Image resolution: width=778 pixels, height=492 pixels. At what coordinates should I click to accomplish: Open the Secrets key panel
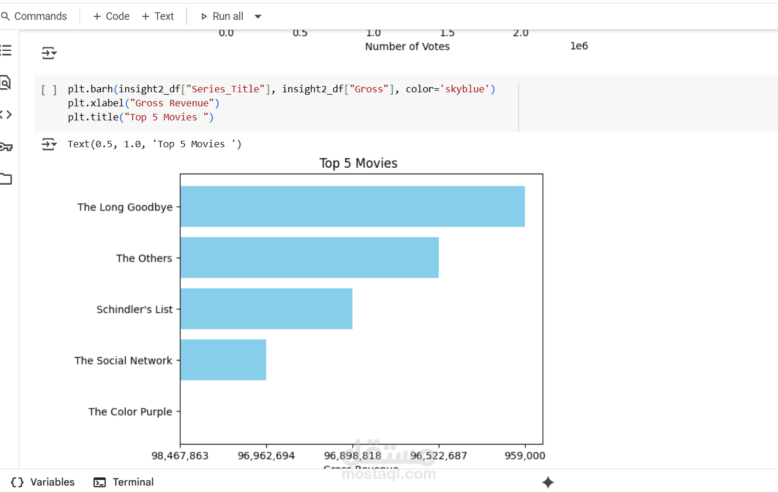[5, 147]
